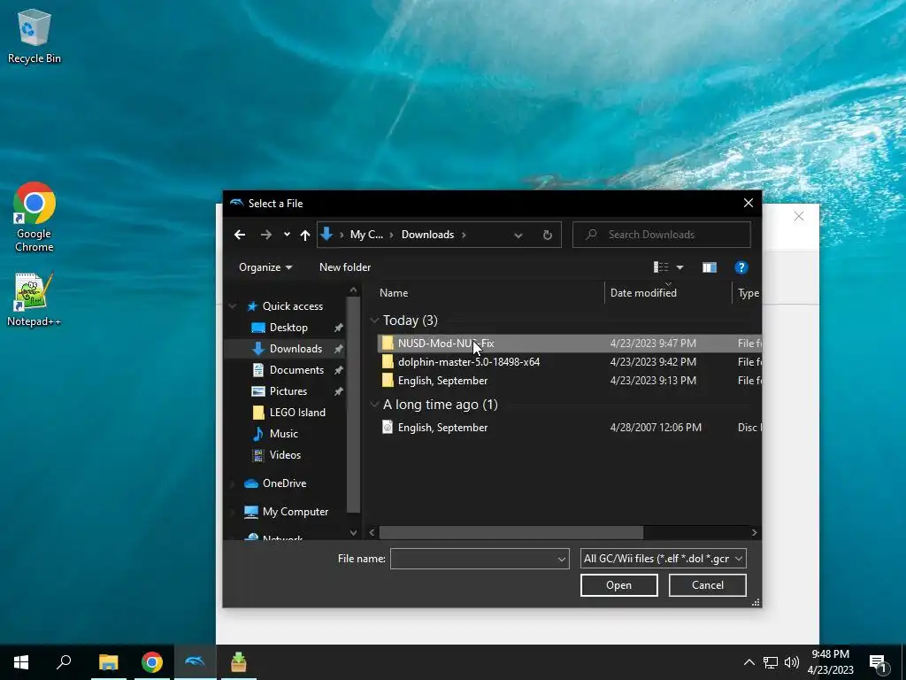Close the window behind the file dialog
Screen dimensions: 906x680
click(799, 216)
